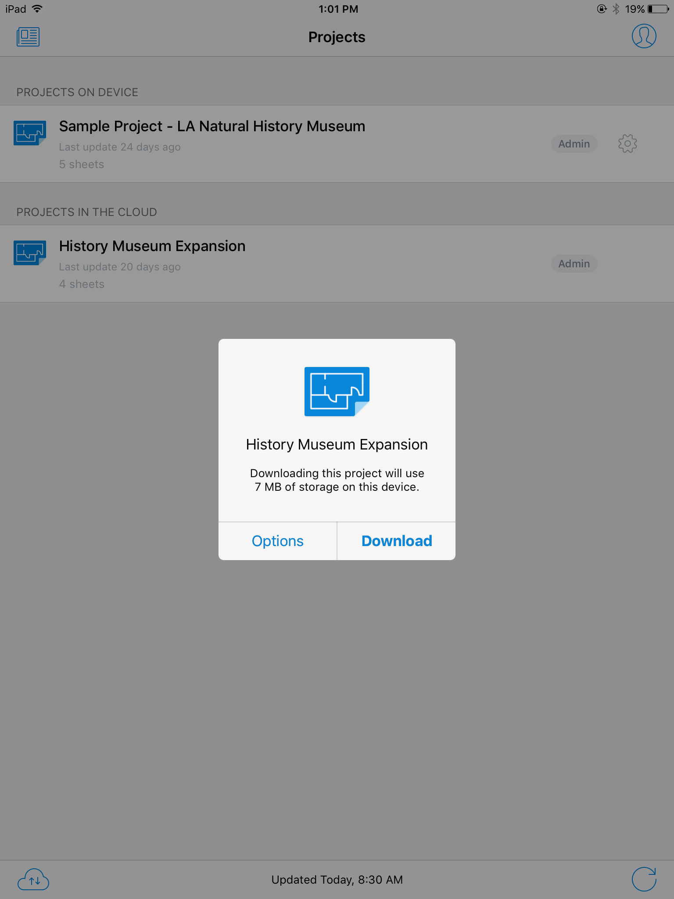Tap the Projects title in the header

click(x=337, y=37)
